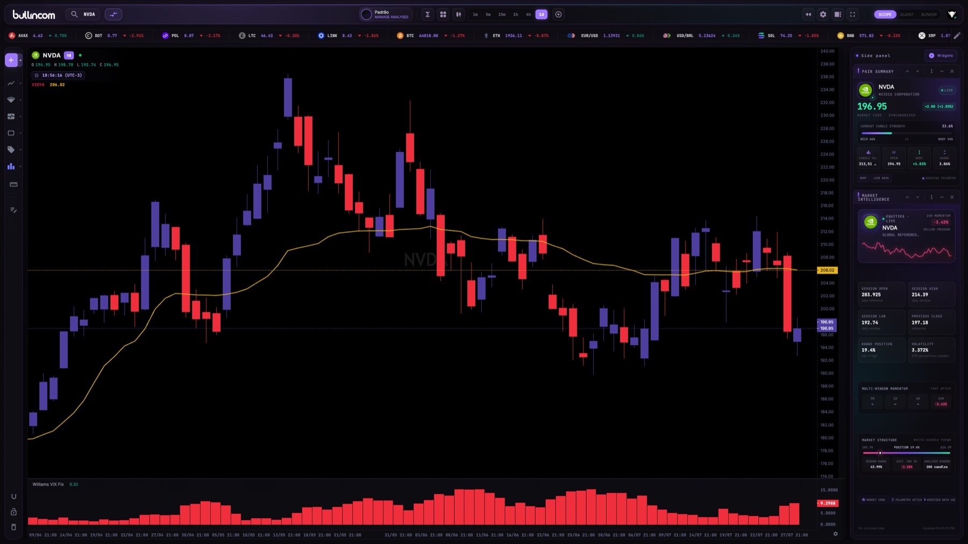968x544 pixels.
Task: Click the search magnifier icon
Action: tap(74, 15)
